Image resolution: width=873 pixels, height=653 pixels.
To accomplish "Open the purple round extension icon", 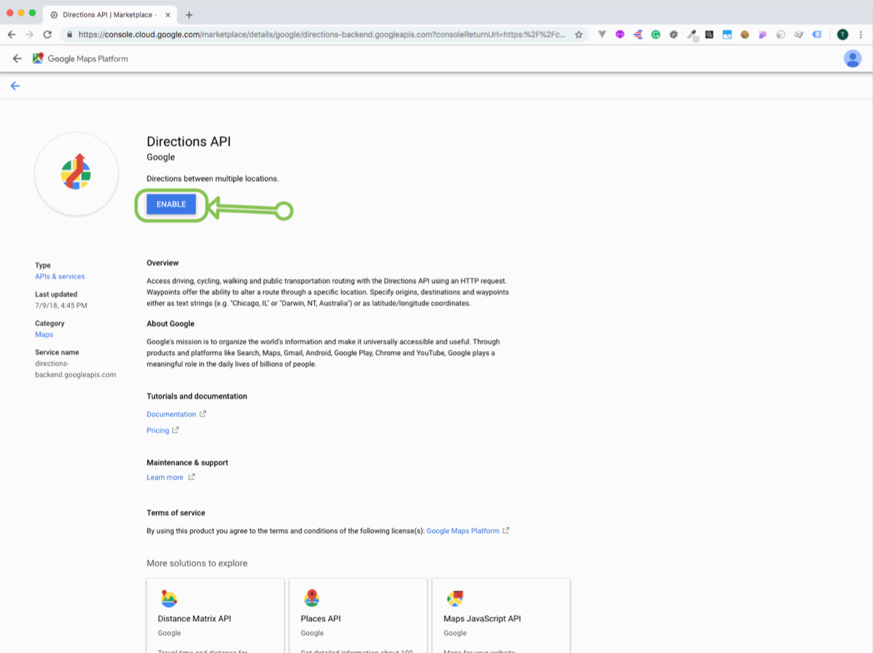I will coord(620,35).
